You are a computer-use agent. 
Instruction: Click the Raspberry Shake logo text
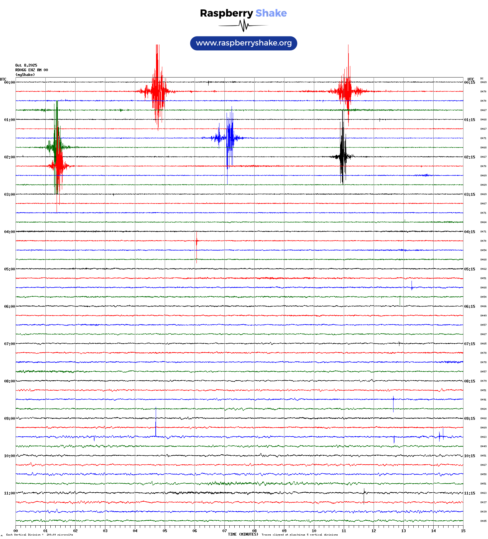point(243,13)
